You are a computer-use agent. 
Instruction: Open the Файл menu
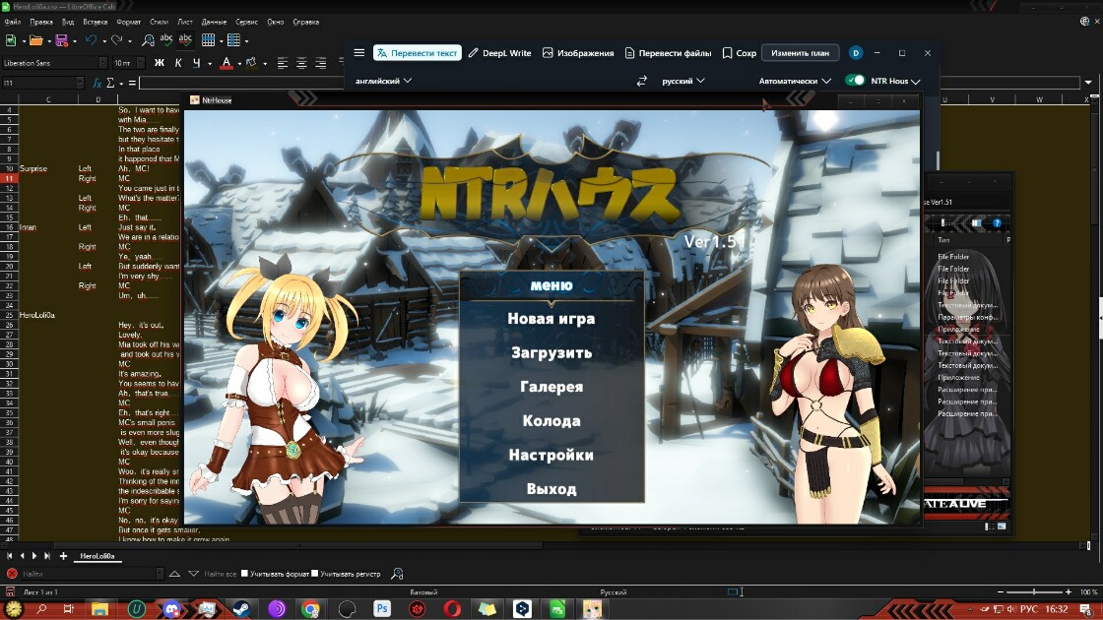click(x=13, y=22)
